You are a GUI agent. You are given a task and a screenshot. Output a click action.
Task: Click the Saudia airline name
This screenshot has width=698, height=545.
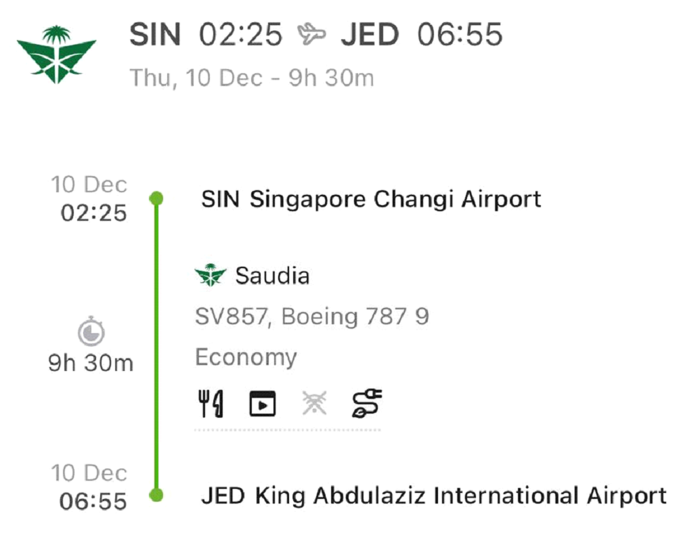pos(272,276)
